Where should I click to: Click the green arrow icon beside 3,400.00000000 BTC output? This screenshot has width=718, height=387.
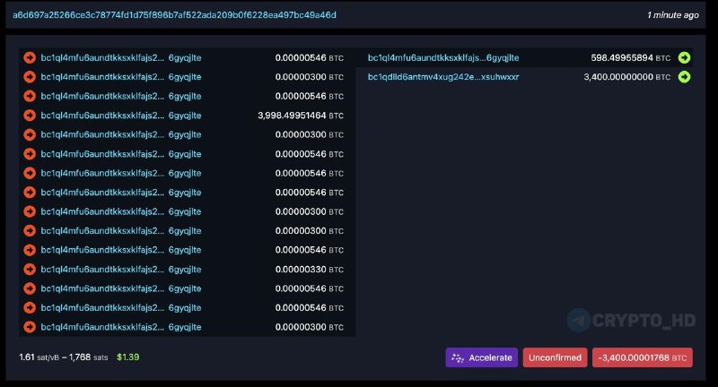[684, 77]
